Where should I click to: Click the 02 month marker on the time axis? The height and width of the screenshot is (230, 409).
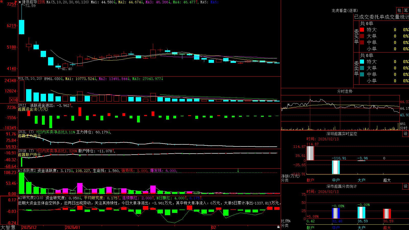point(214,227)
